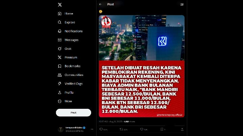This screenshot has height=136, width=243.
Task: Repost using the retweet icon
Action: [122, 129]
